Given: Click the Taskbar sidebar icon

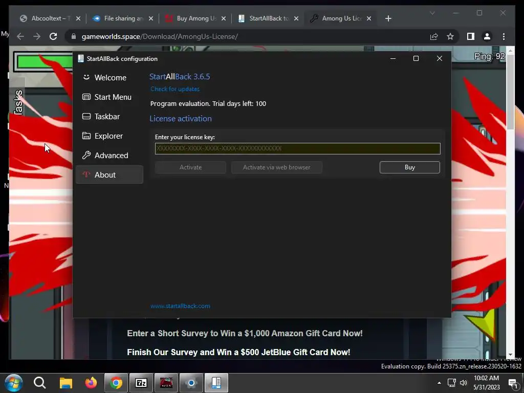Looking at the screenshot, I should click(86, 116).
